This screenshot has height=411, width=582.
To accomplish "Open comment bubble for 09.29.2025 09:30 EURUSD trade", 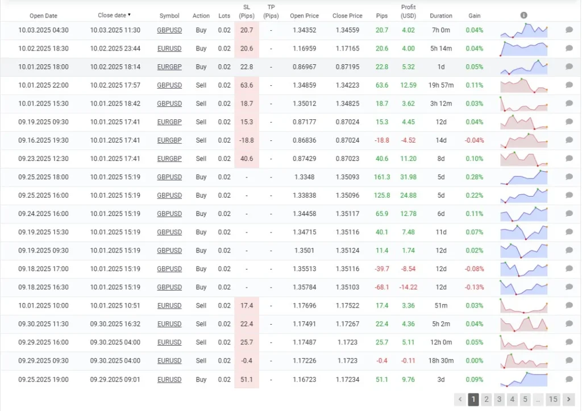I will pyautogui.click(x=569, y=360).
